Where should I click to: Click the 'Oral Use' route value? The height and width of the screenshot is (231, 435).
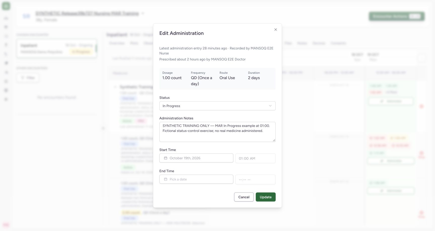[227, 78]
